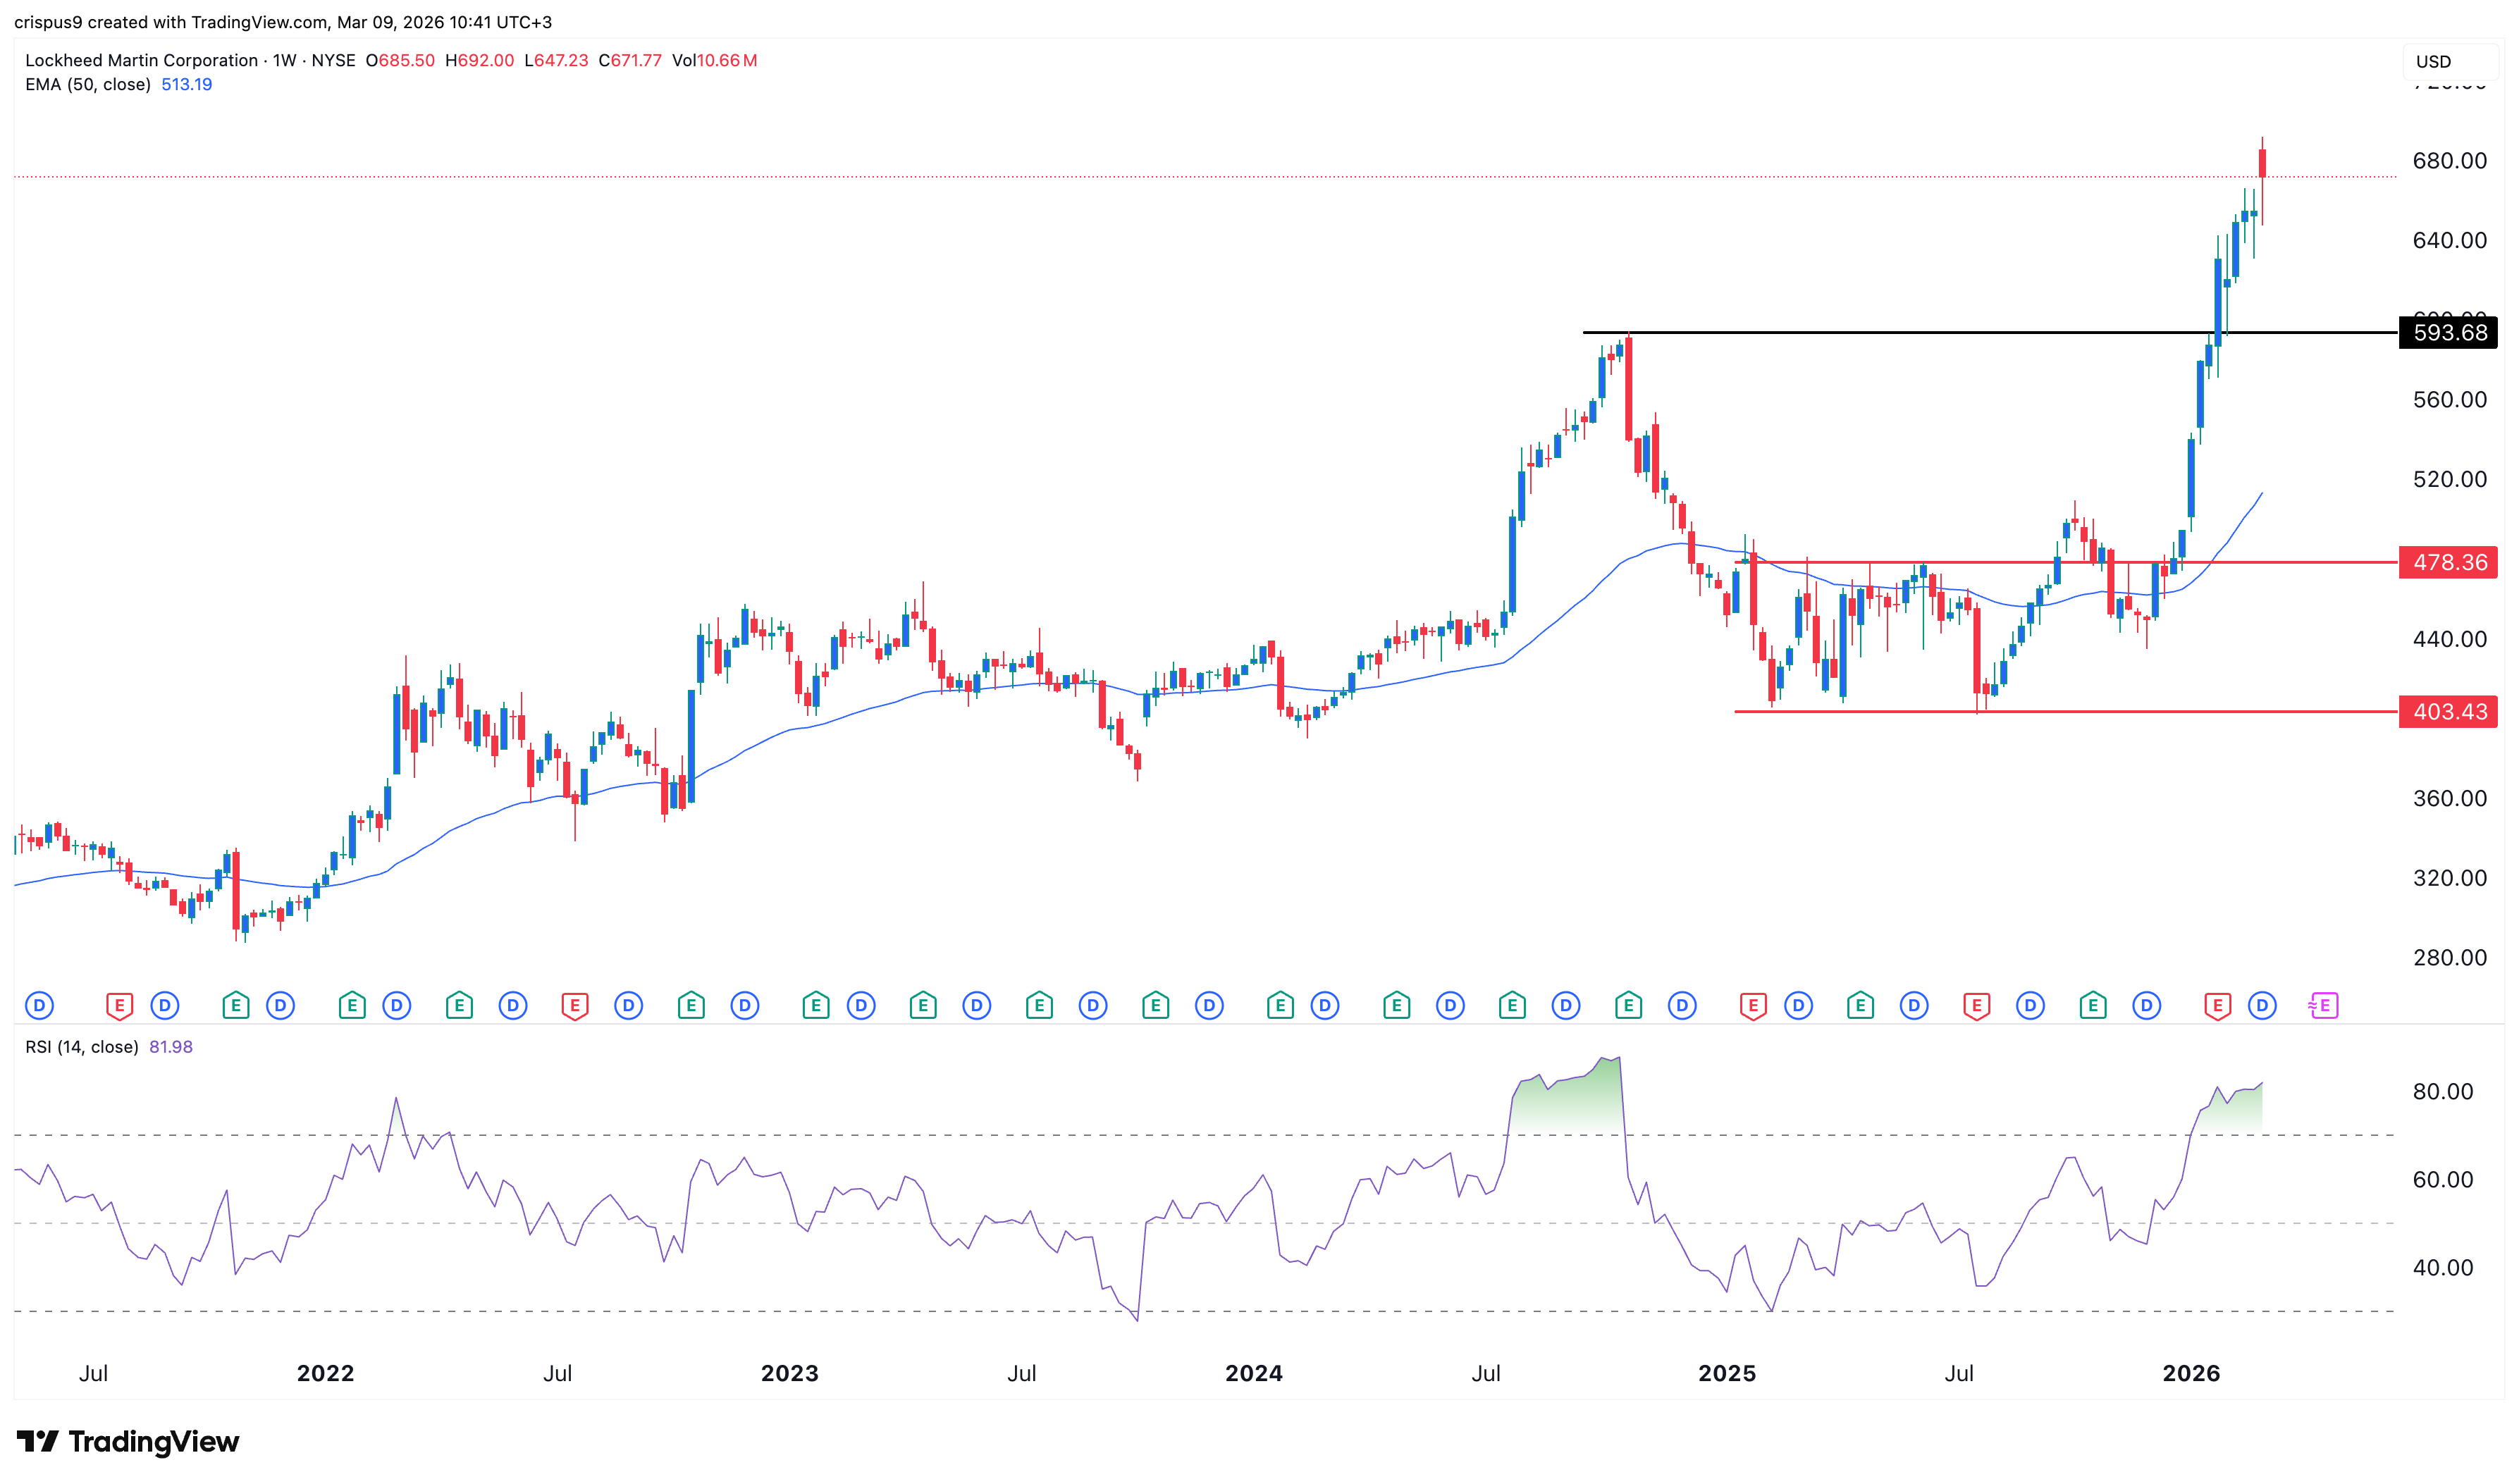The width and height of the screenshot is (2519, 1484).
Task: Select the EMA (50, close) indicator legend
Action: coord(88,84)
